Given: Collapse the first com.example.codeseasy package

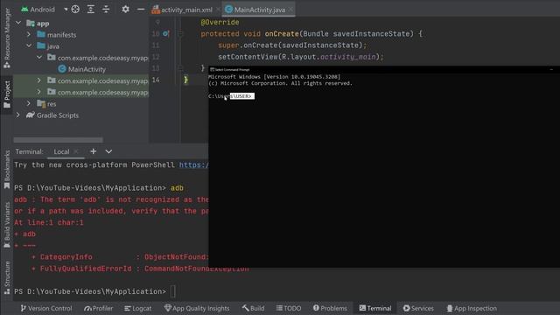Looking at the screenshot, I should 39,58.
